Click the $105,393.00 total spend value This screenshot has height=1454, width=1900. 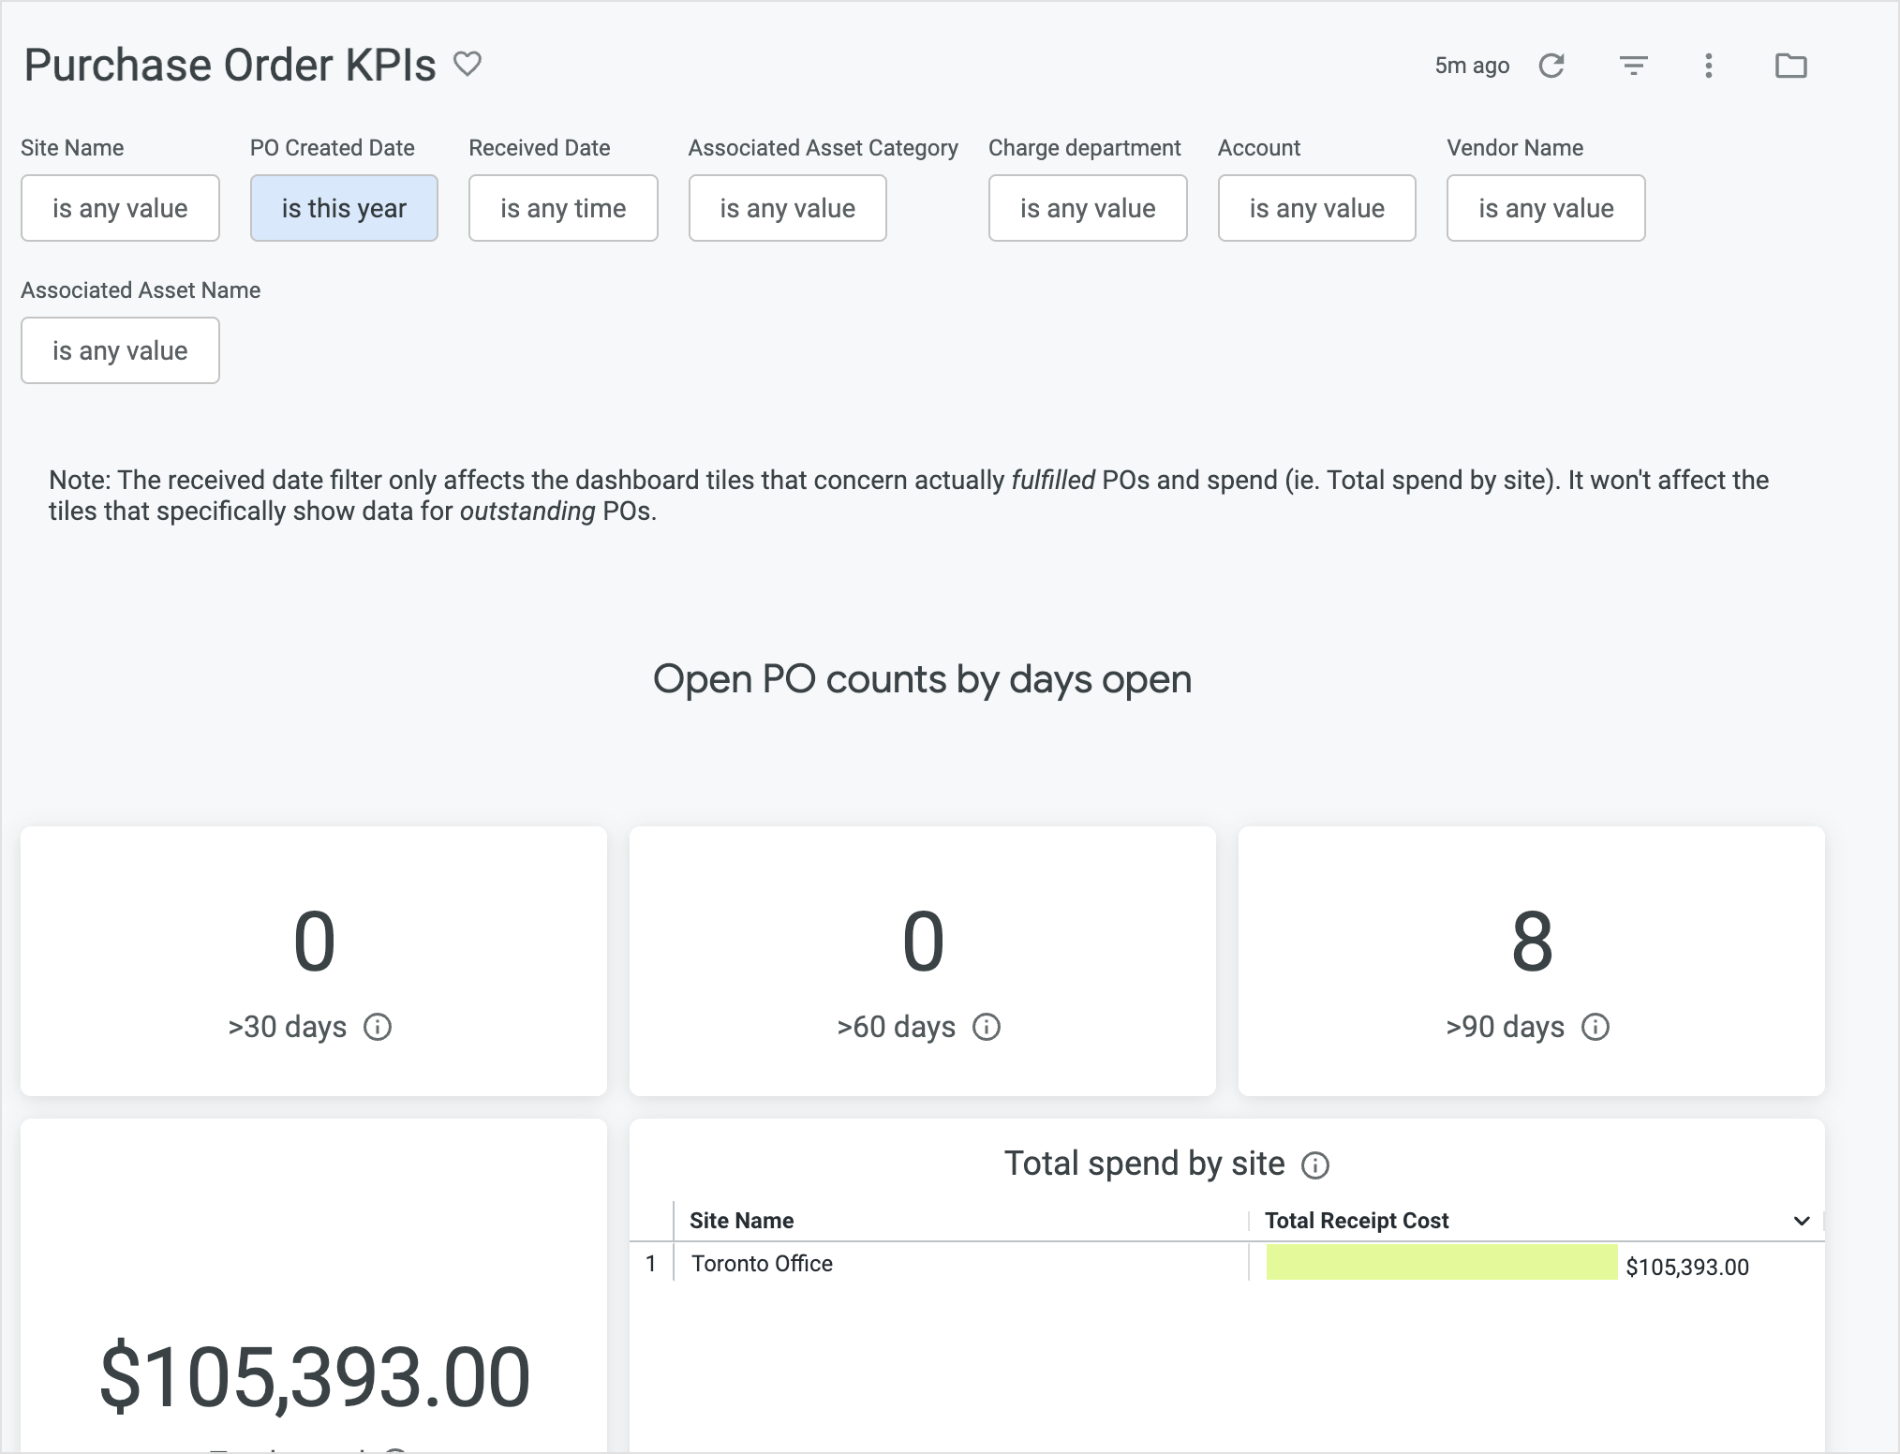[x=316, y=1375]
